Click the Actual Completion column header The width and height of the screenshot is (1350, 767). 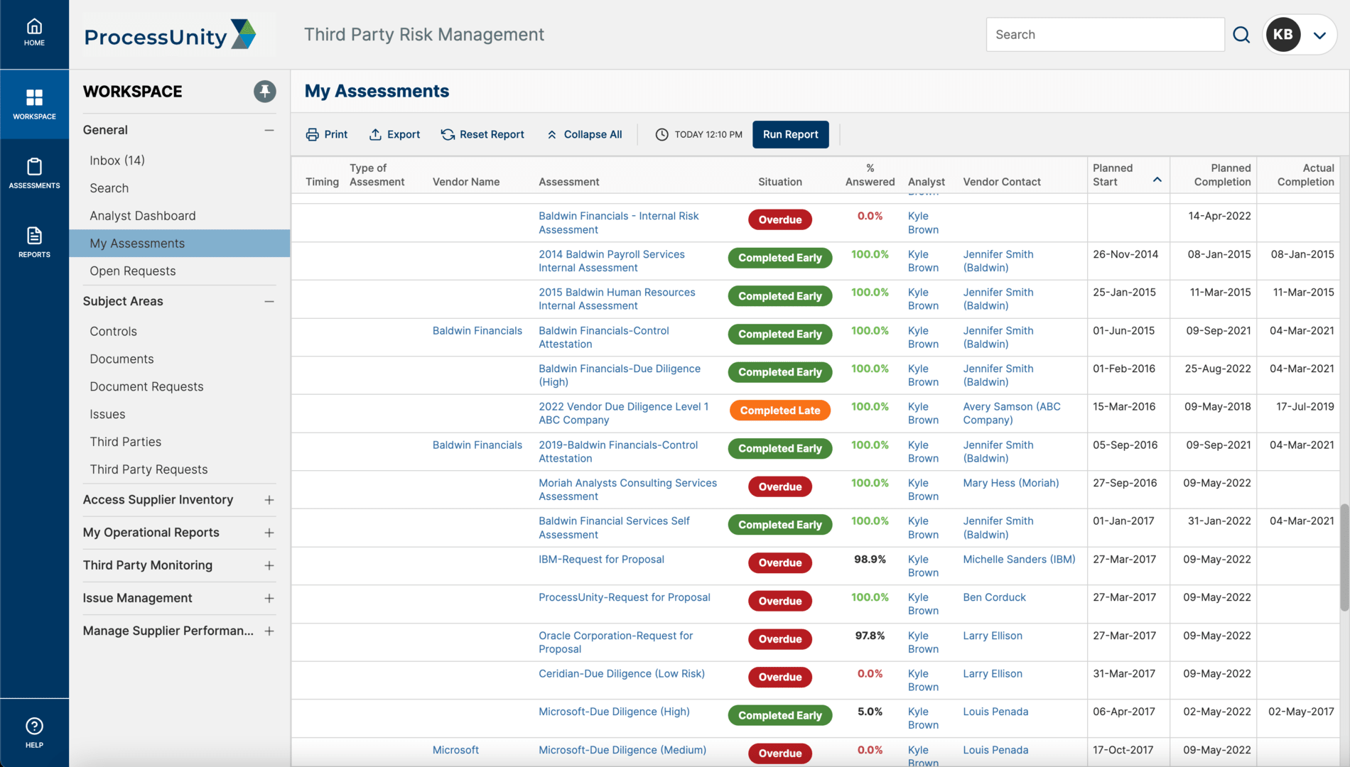tap(1305, 175)
